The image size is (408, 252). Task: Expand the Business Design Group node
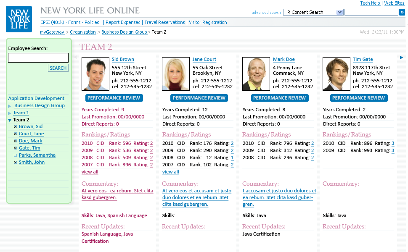pyautogui.click(x=9, y=106)
